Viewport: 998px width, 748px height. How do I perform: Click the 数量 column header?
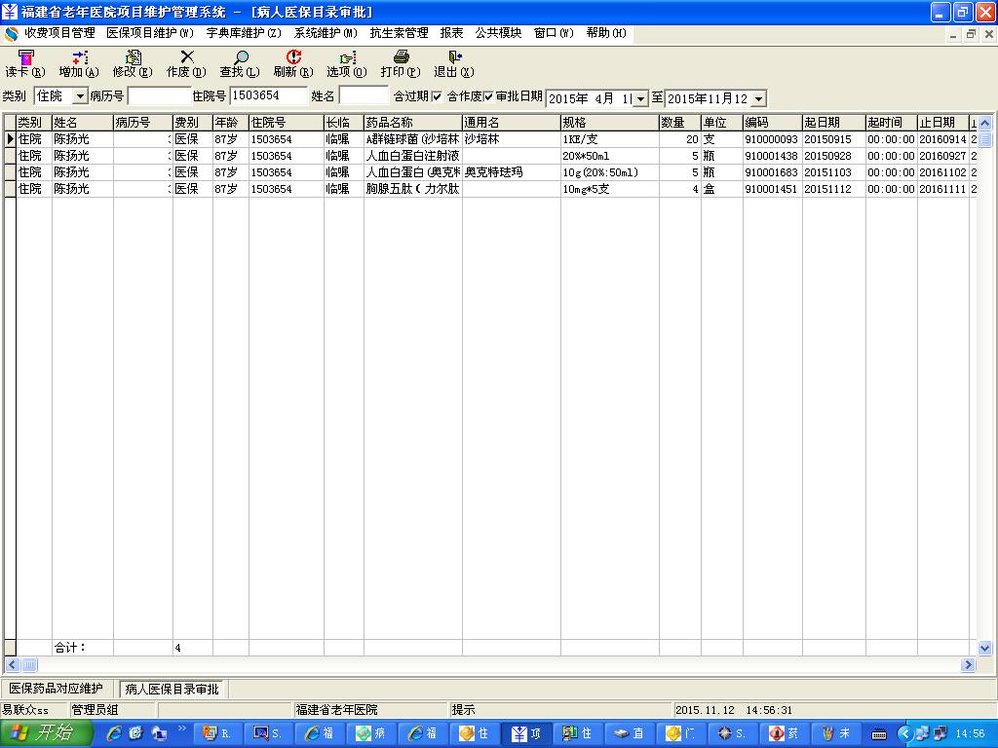(x=679, y=123)
